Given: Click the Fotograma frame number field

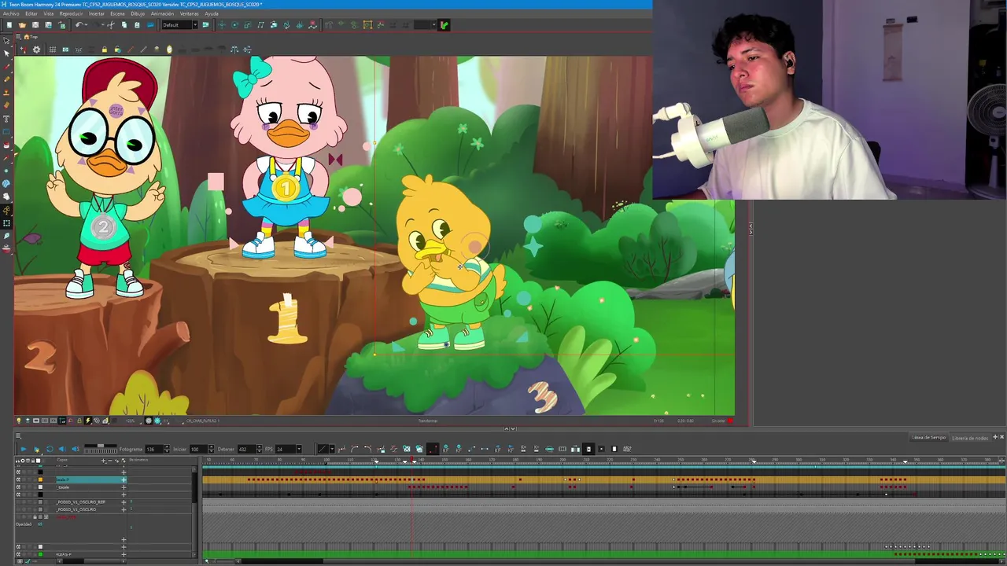Looking at the screenshot, I should tap(154, 449).
